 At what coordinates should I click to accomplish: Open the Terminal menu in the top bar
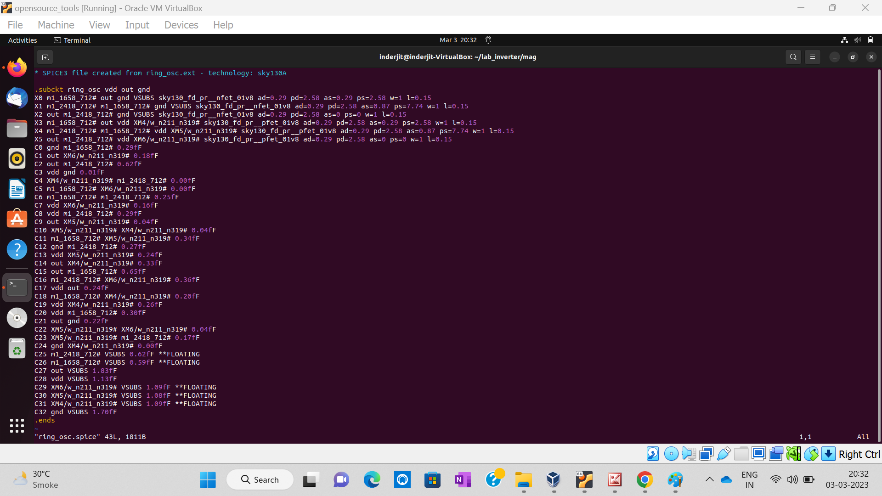pyautogui.click(x=72, y=40)
